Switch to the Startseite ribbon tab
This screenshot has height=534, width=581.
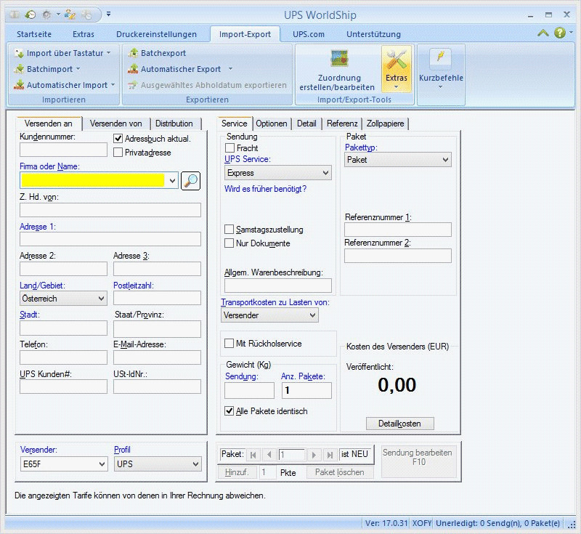[34, 34]
